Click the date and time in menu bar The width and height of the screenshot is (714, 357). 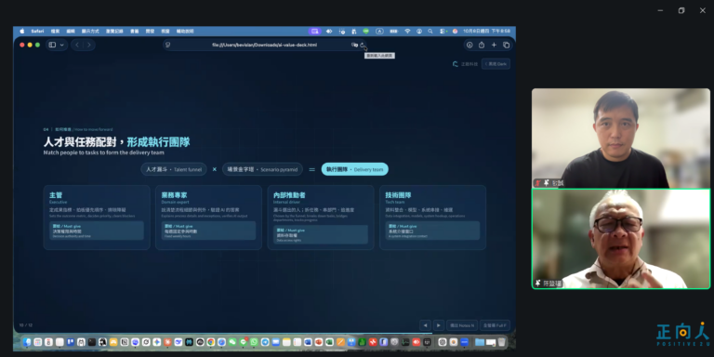point(487,31)
